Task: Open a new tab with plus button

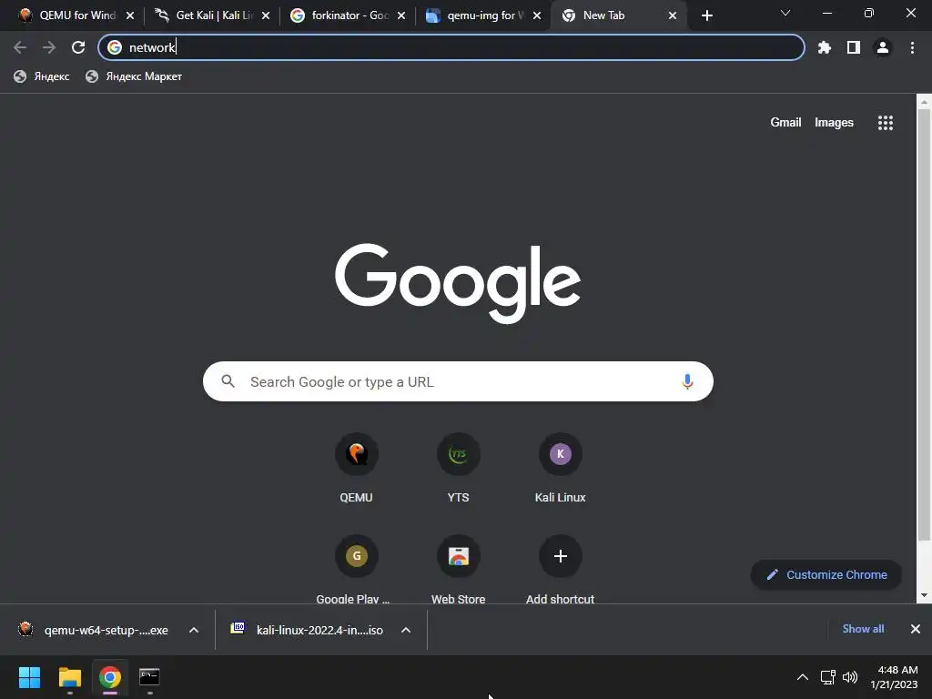Action: pyautogui.click(x=706, y=15)
